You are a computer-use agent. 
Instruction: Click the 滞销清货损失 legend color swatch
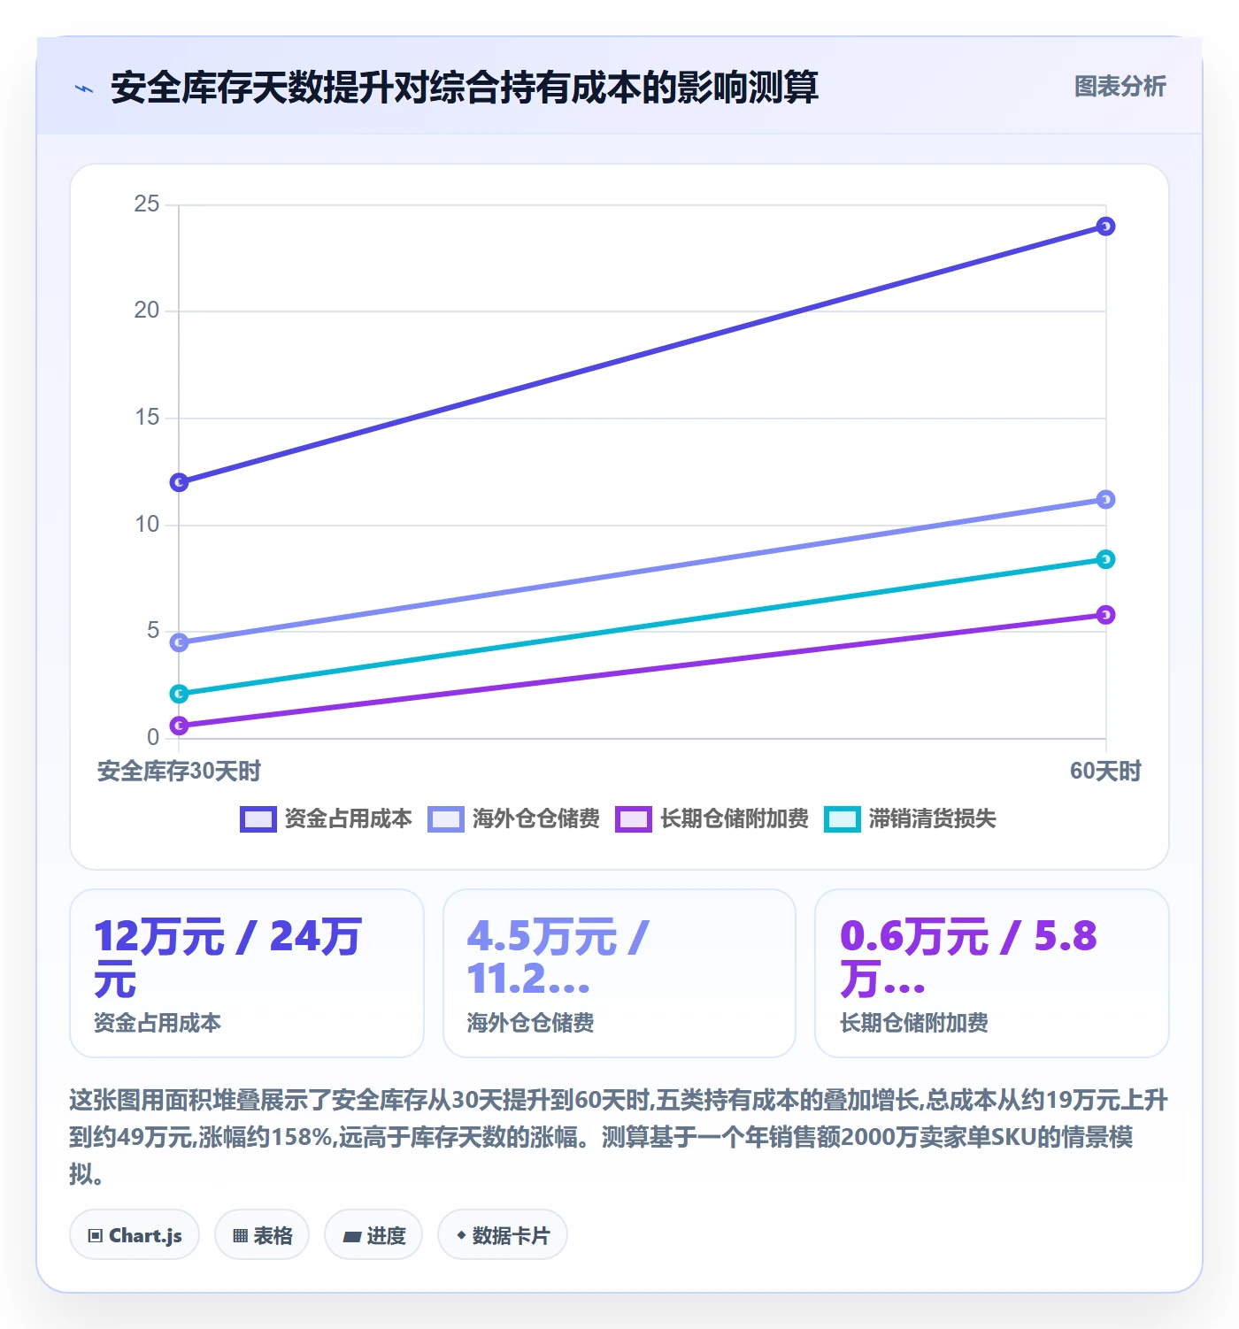click(x=842, y=819)
